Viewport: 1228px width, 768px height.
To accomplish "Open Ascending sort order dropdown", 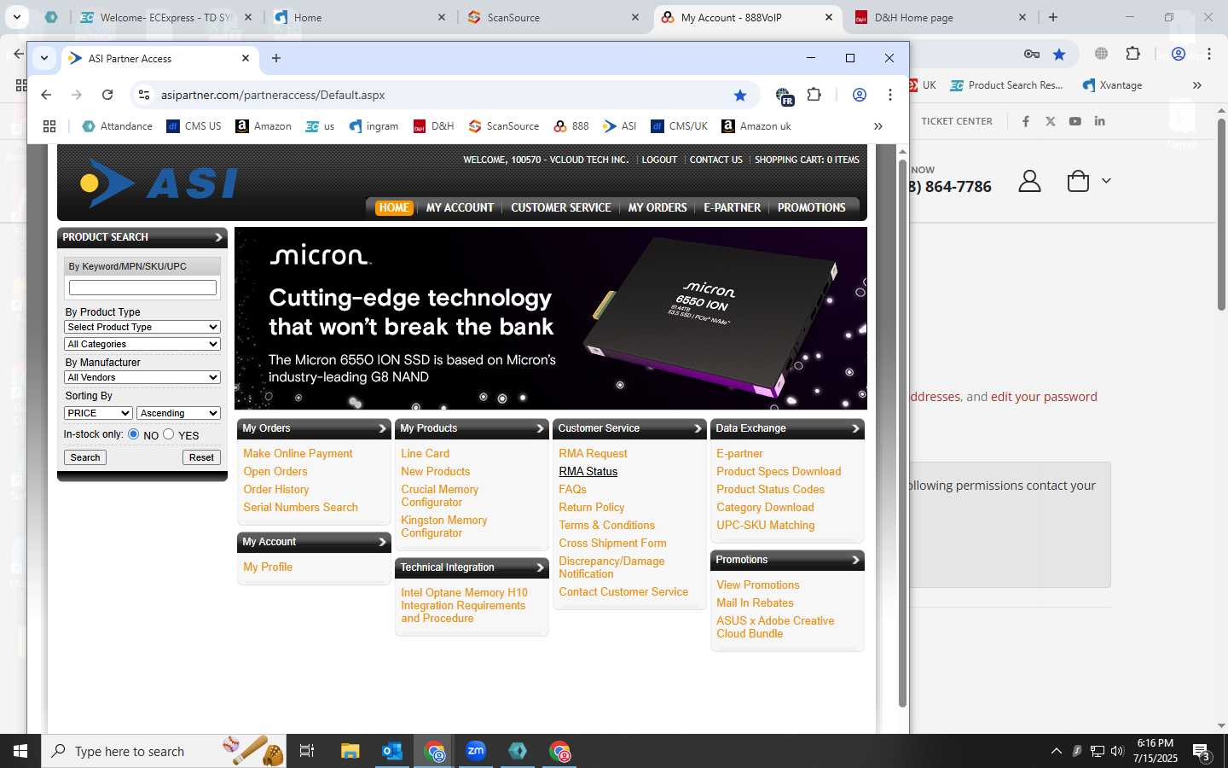I will click(x=179, y=413).
